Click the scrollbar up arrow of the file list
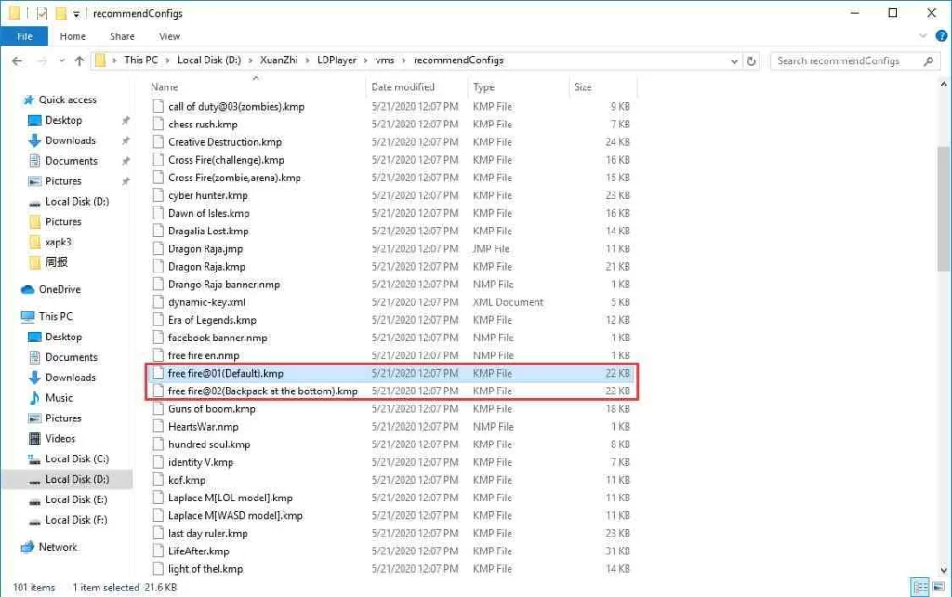 point(944,85)
